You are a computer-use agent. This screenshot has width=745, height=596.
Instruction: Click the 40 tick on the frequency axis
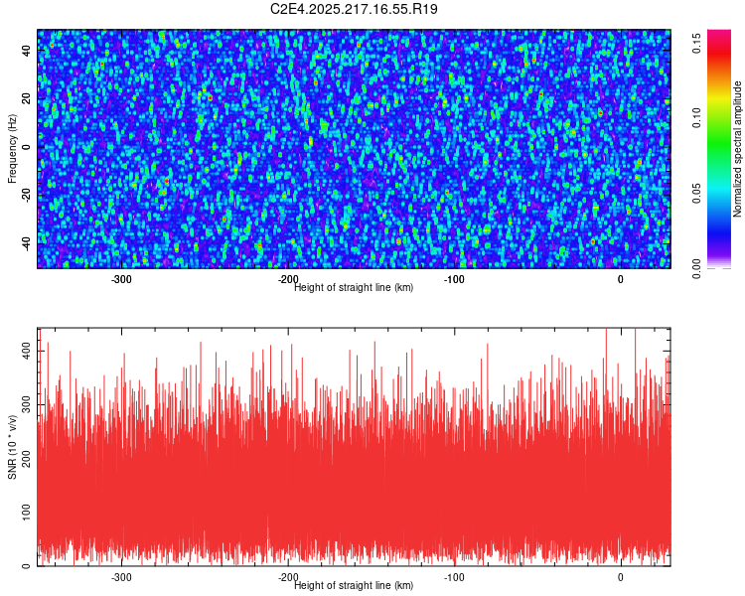27,51
